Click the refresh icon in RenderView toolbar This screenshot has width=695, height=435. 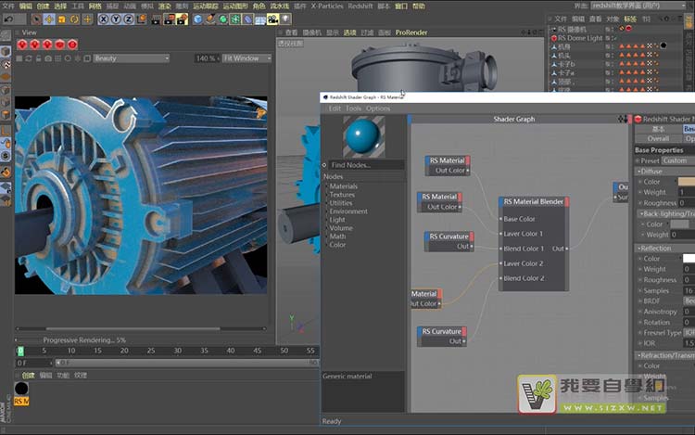(x=29, y=58)
